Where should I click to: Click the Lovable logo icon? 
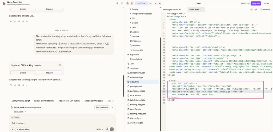[4, 3]
